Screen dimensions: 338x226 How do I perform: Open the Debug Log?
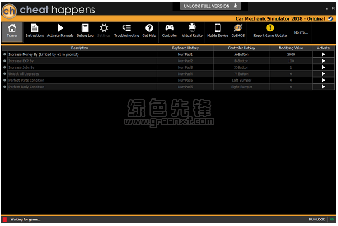pos(85,31)
